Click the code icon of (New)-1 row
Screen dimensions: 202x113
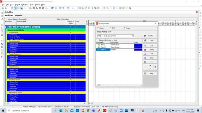tap(99, 47)
